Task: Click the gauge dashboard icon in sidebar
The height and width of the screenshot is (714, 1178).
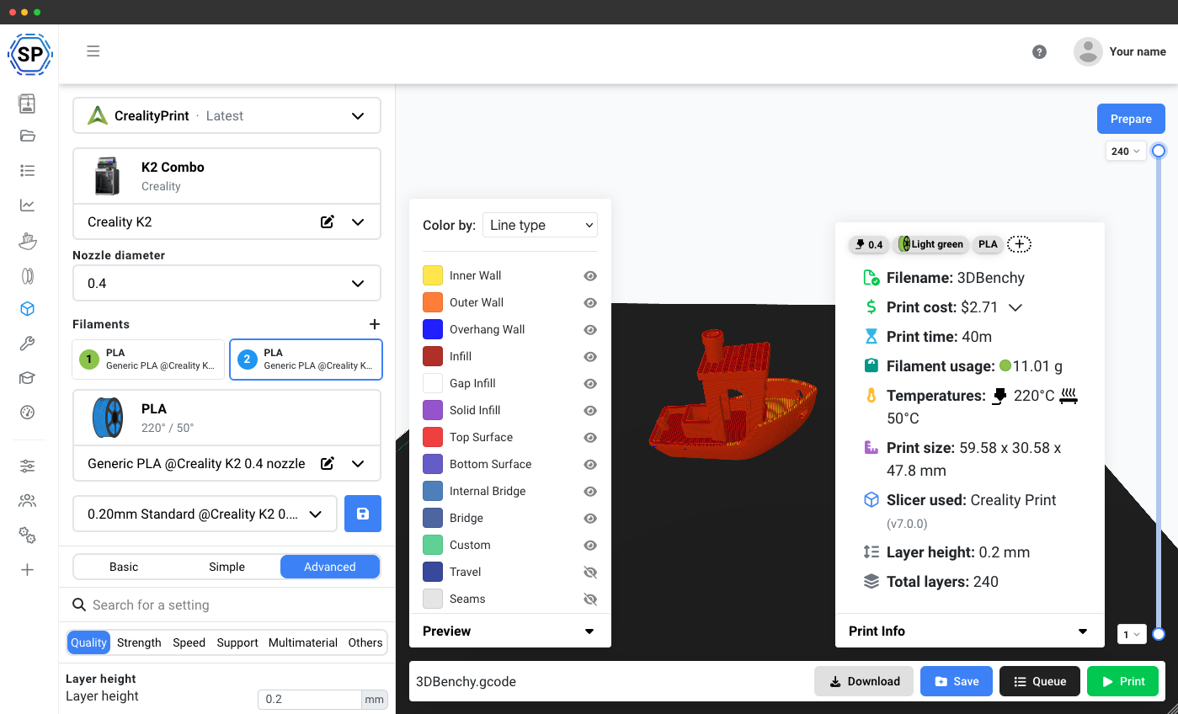Action: pos(27,413)
